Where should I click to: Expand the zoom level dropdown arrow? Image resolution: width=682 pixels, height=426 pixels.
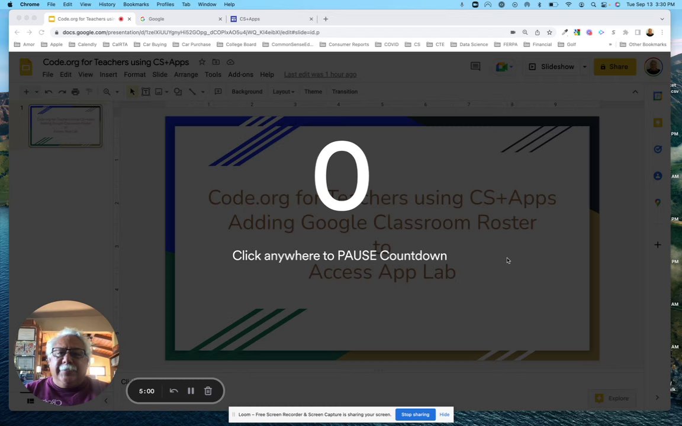tap(117, 92)
